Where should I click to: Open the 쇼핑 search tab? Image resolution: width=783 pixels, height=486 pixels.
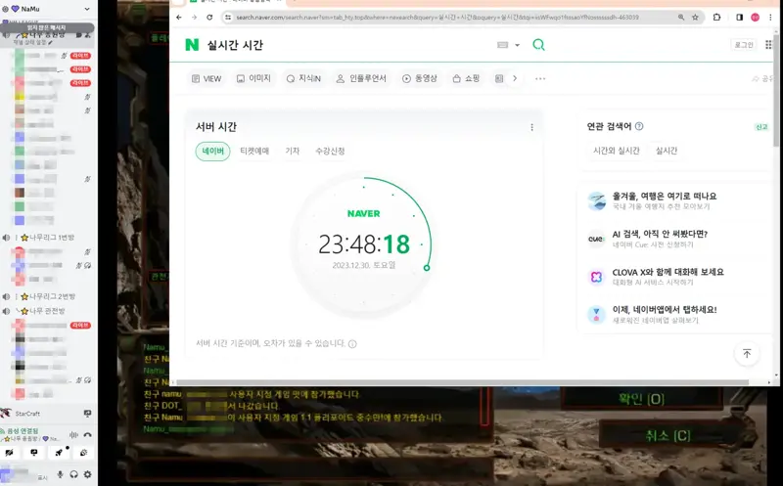coord(466,78)
